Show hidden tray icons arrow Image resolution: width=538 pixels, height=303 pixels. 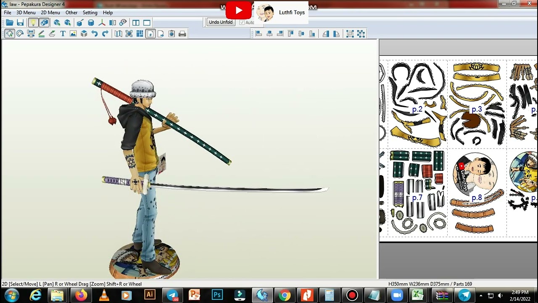click(x=481, y=295)
